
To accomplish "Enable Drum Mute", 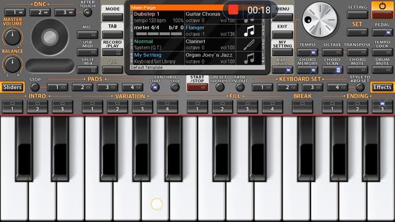I will (382, 70).
